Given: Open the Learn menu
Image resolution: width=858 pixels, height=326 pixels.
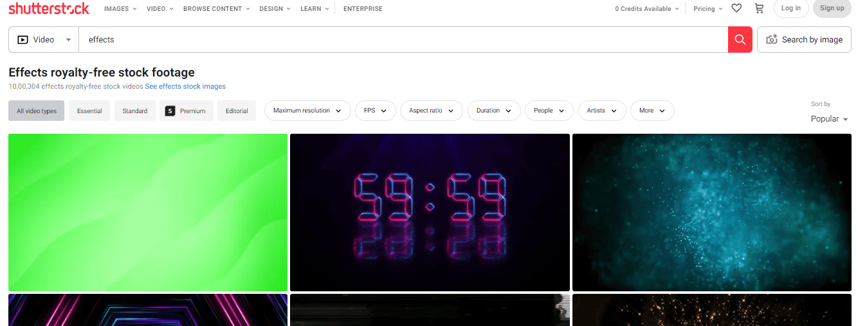Looking at the screenshot, I should 315,8.
